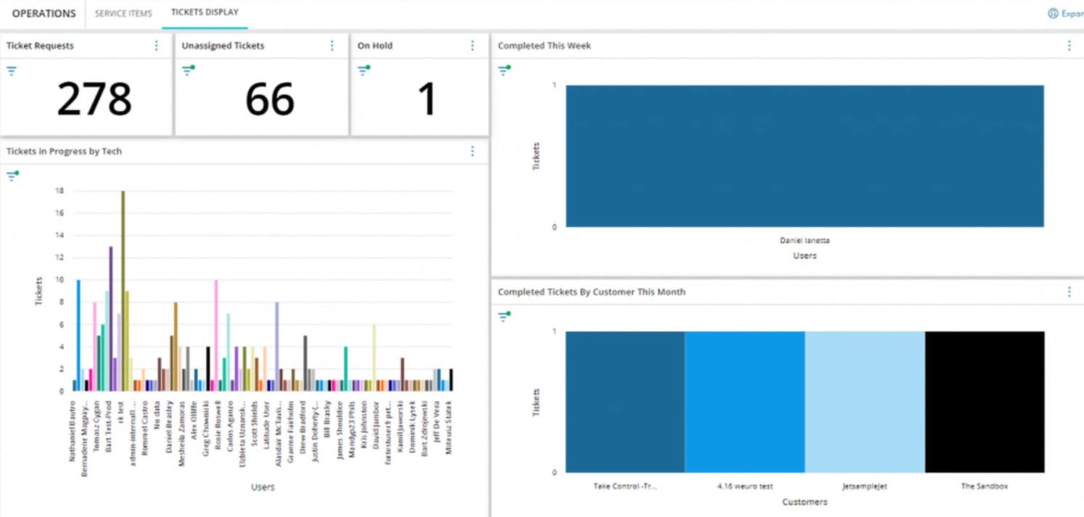Click the 66 Unassigned Tickets count

[x=270, y=99]
